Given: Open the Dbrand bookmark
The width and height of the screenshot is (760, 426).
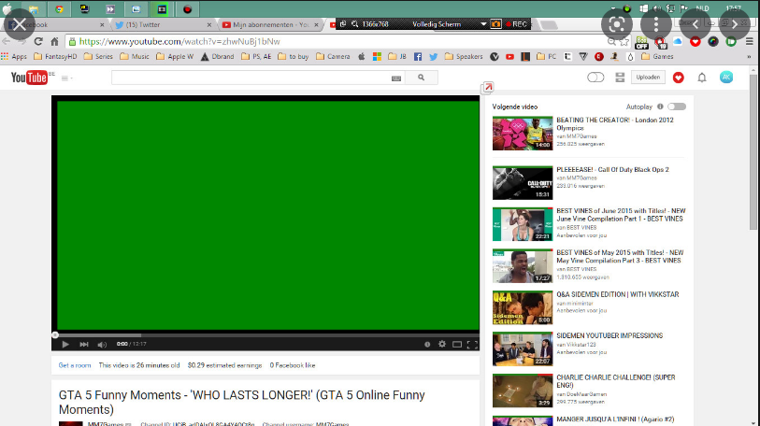Looking at the screenshot, I should tap(217, 57).
